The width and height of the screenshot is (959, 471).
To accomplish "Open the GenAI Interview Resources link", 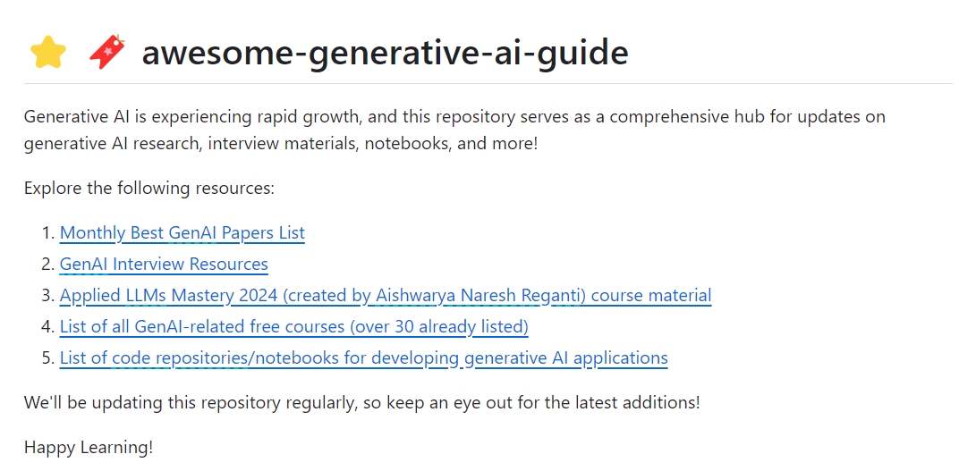I will point(164,265).
